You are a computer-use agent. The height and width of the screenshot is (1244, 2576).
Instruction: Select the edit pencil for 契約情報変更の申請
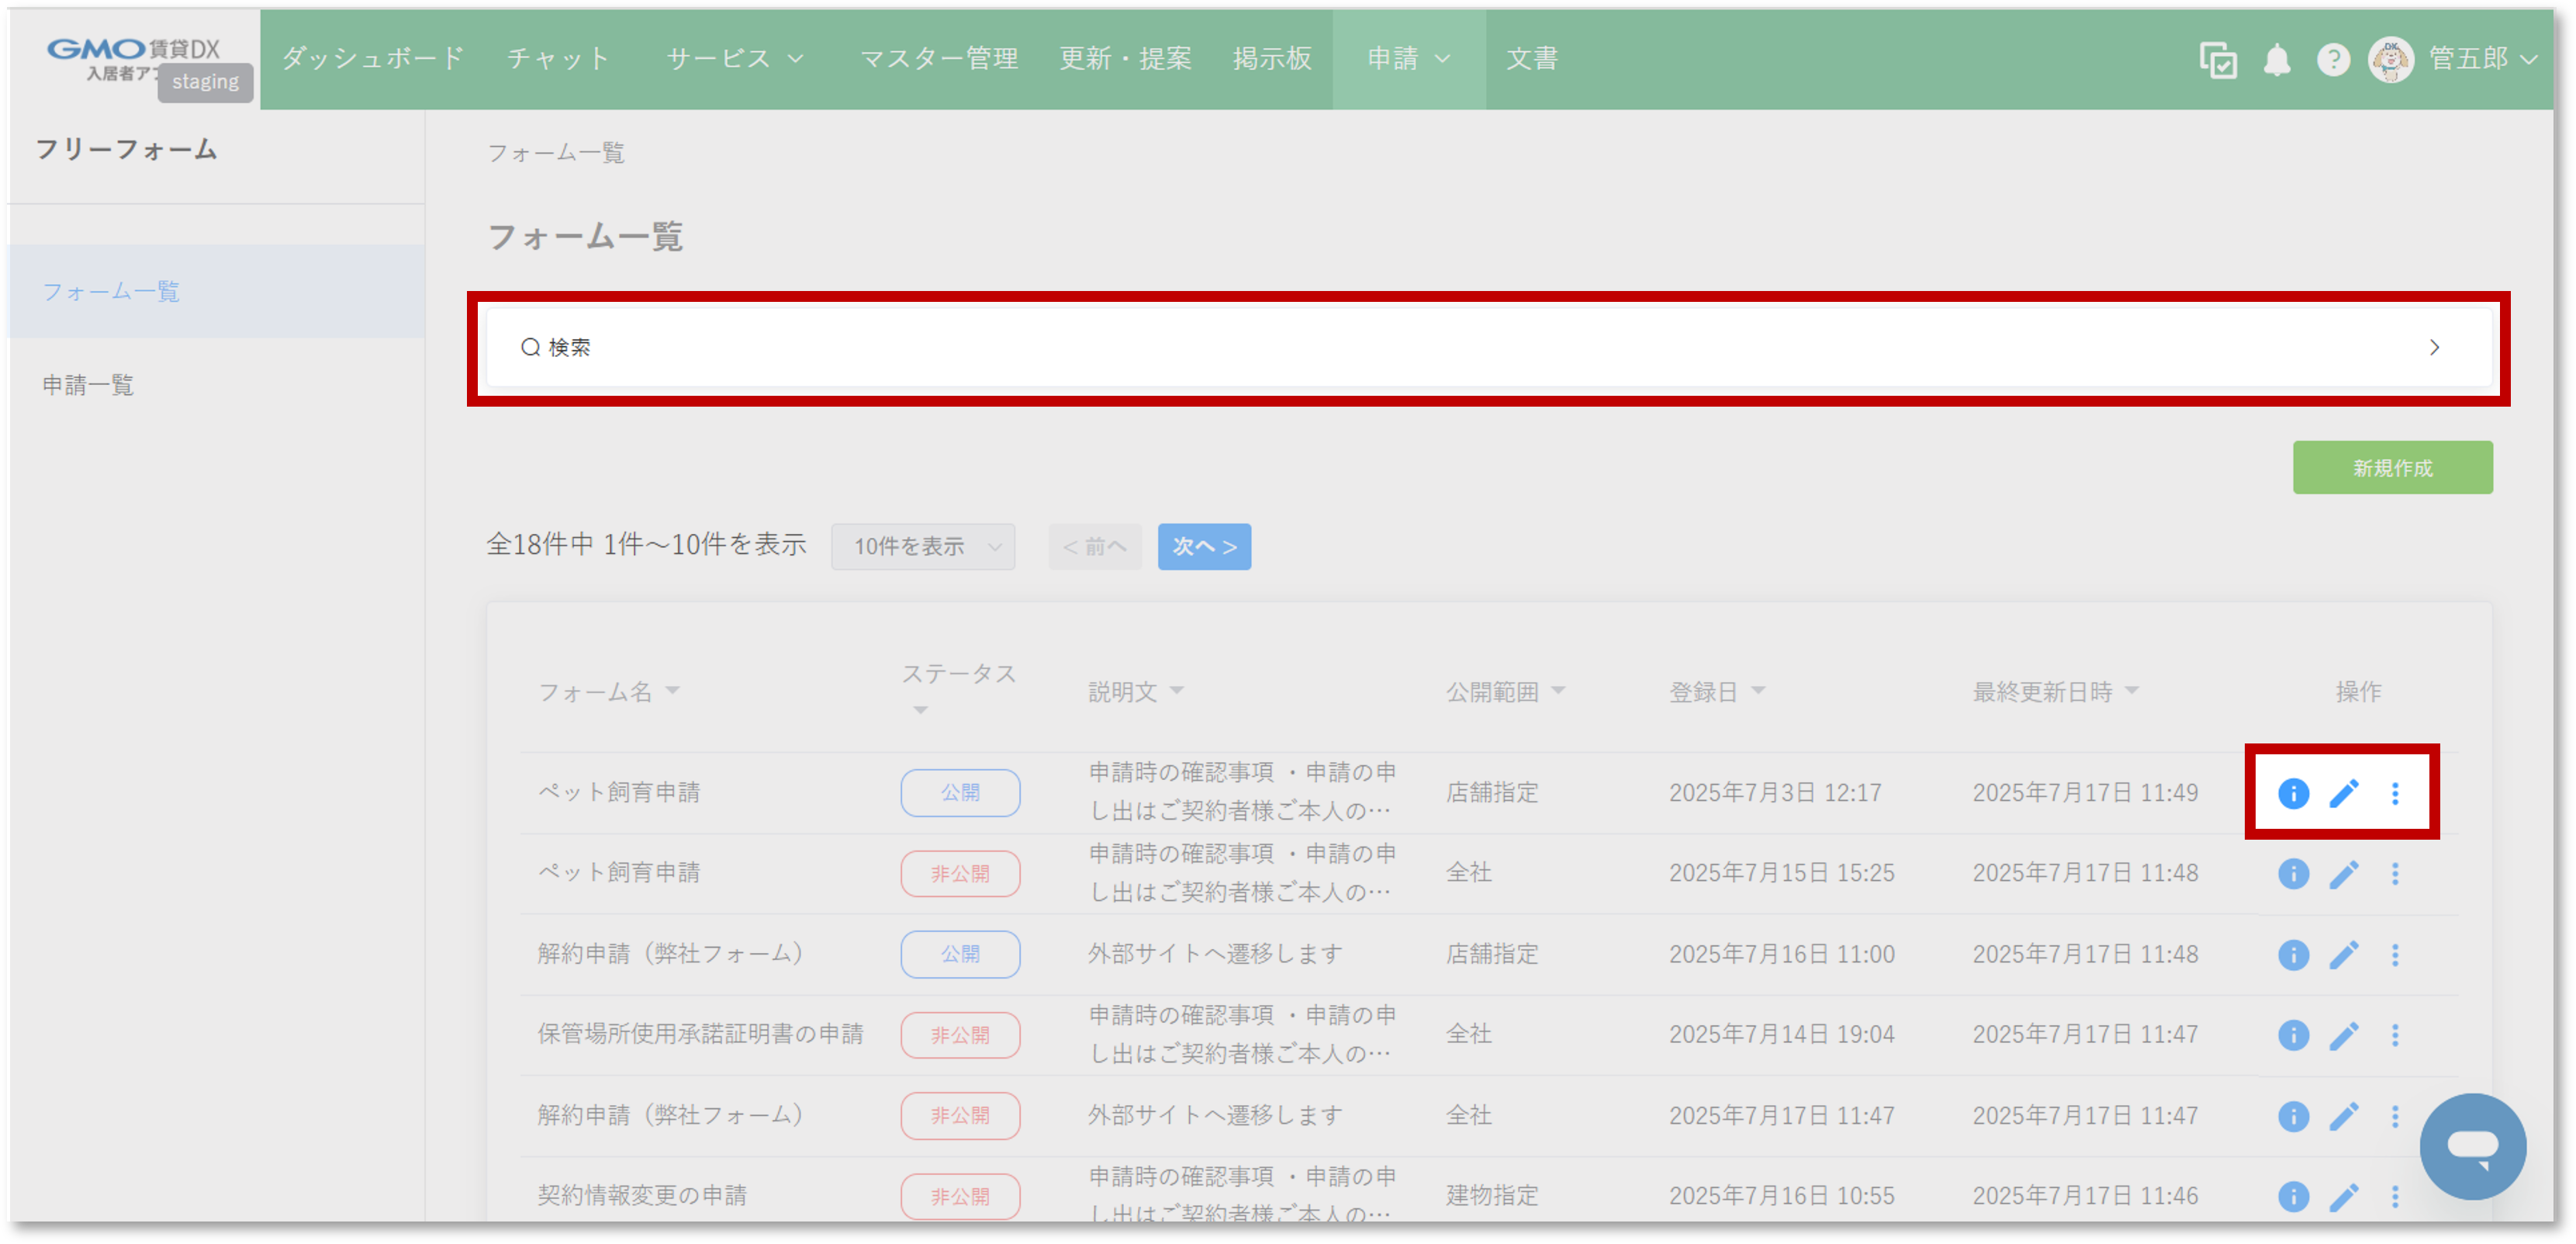coord(2344,1196)
